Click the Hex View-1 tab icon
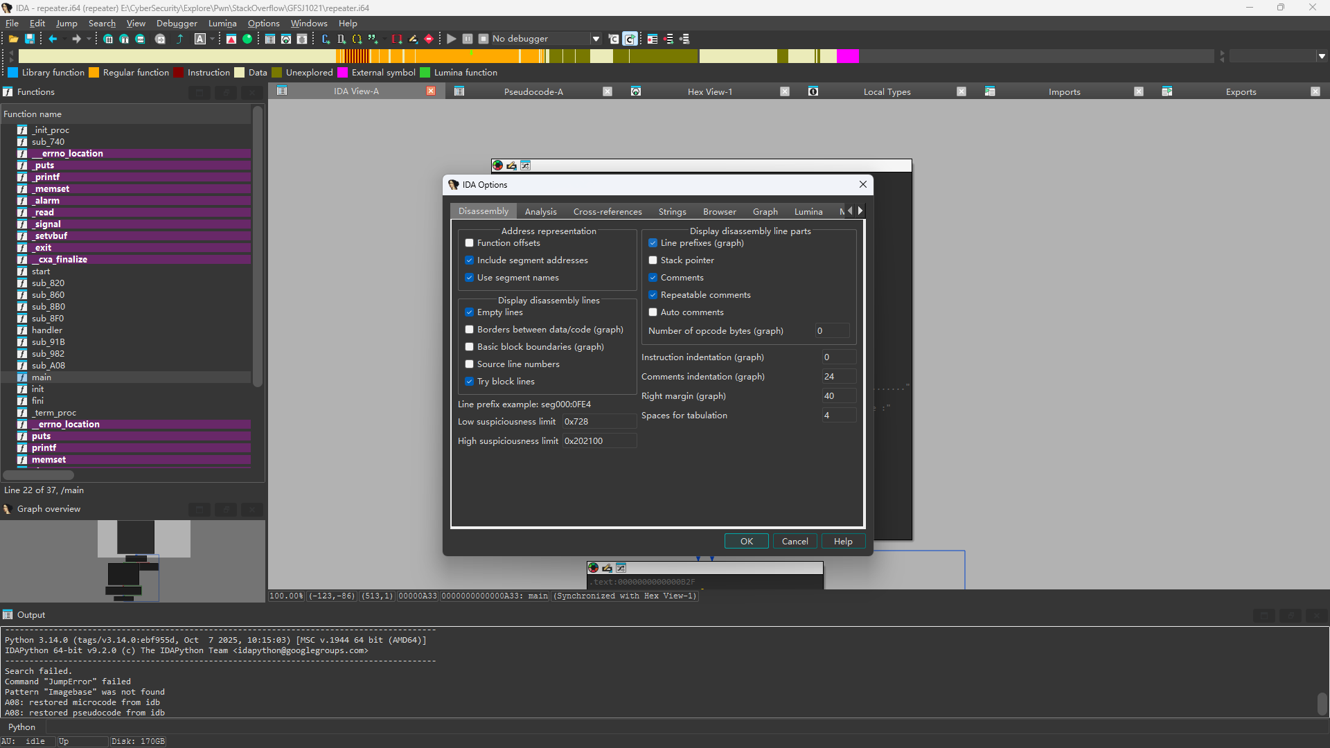This screenshot has height=748, width=1330. [x=636, y=91]
